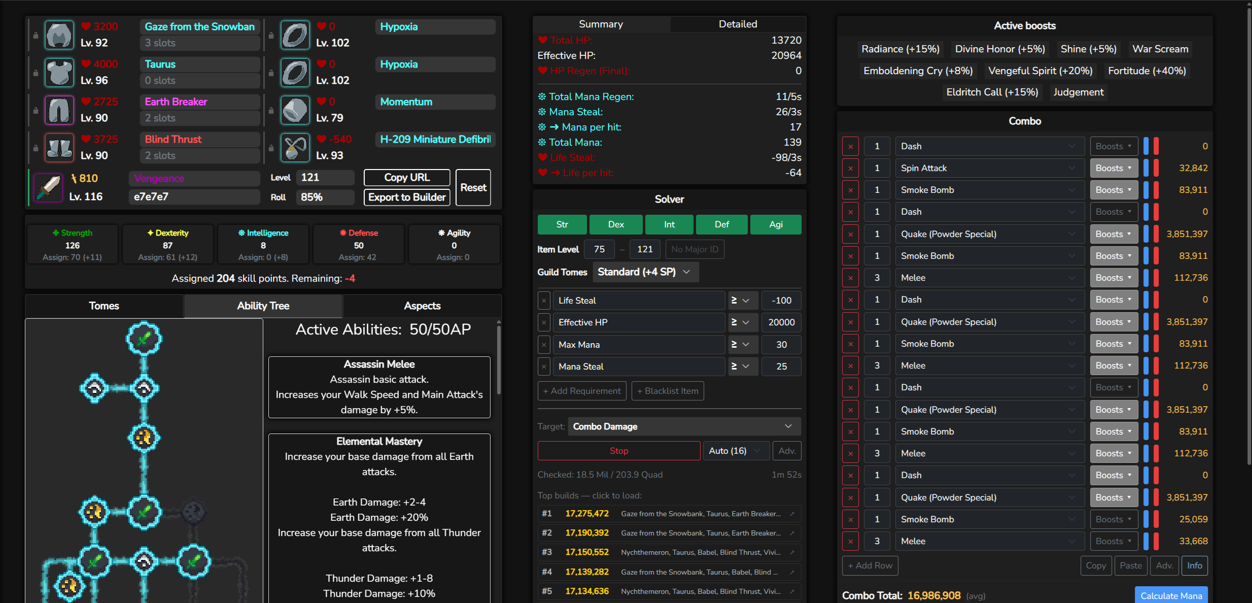Click the first Hypoxia ring icon
This screenshot has width=1252, height=603.
295,35
